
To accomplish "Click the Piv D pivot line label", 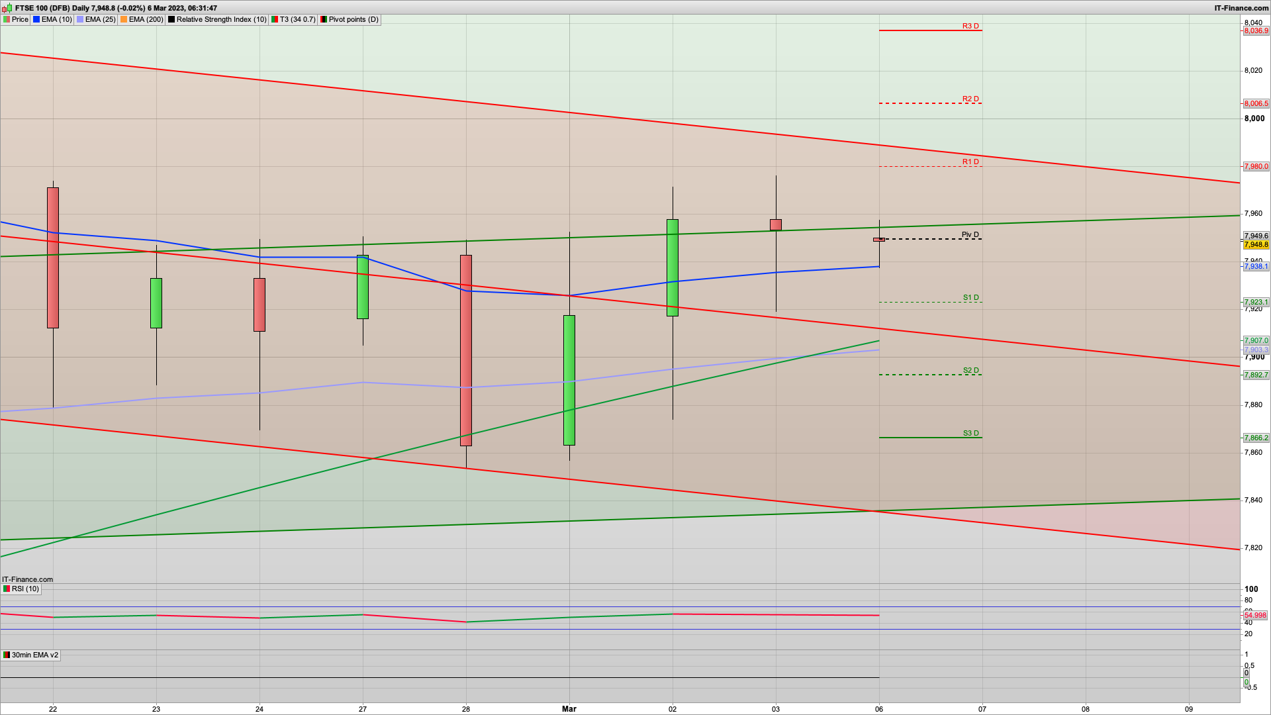I will (x=970, y=235).
